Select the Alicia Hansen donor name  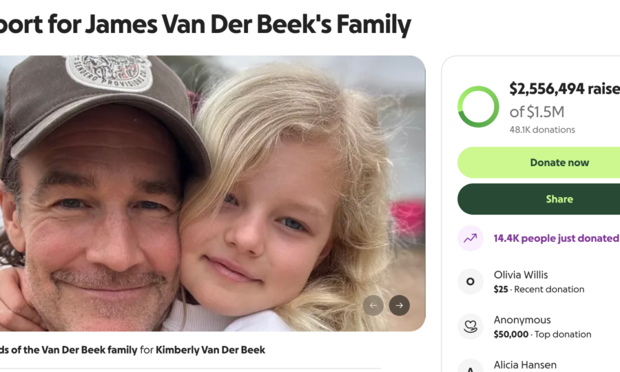pos(525,365)
